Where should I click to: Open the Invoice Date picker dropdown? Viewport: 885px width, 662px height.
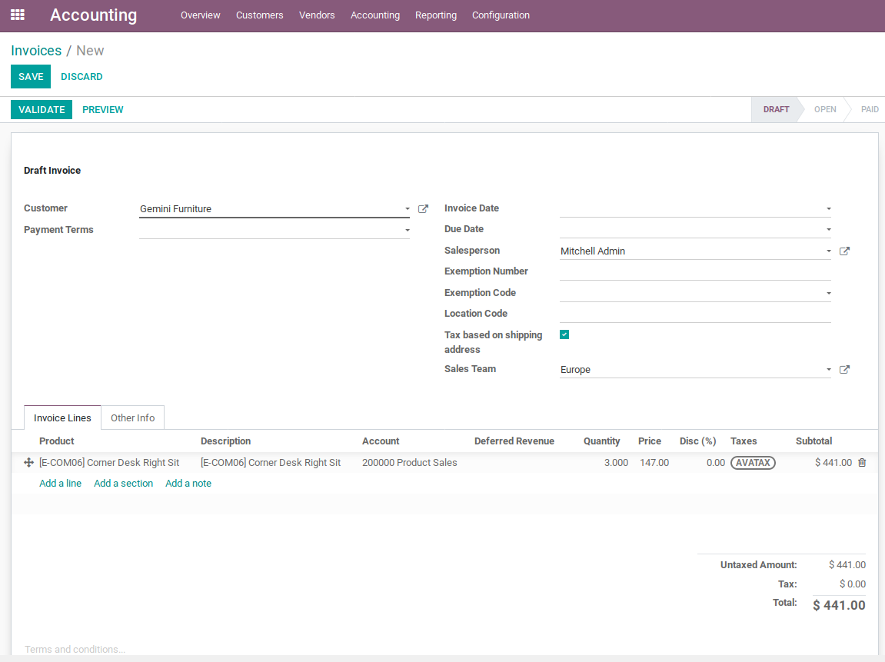click(x=828, y=209)
